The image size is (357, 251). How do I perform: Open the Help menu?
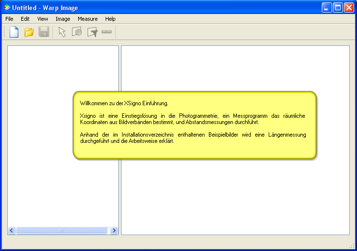[110, 19]
